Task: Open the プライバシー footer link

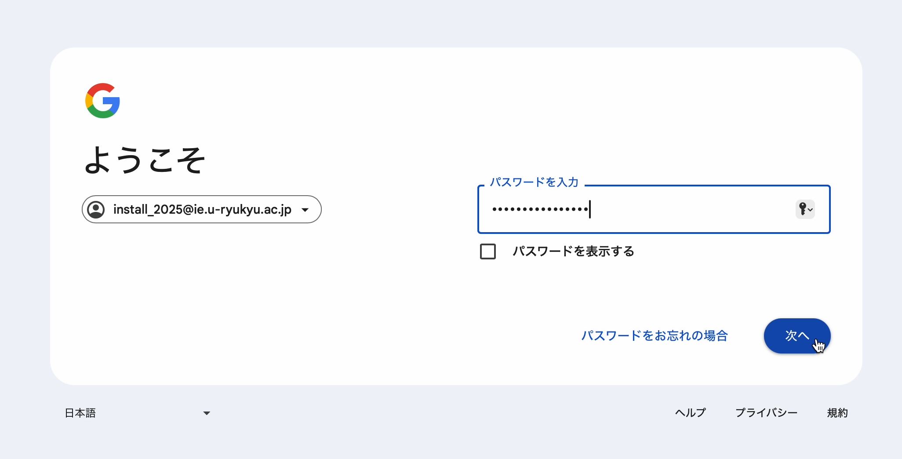Action: coord(766,413)
